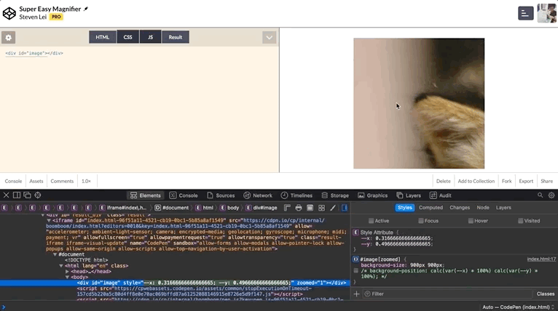
Task: Collapse the html lang node
Action: click(x=61, y=265)
